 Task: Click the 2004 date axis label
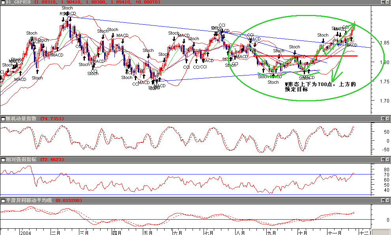(x=26, y=233)
